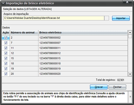This screenshot has height=105, width=134.
Task: Click the Importar button
Action: 121,18
